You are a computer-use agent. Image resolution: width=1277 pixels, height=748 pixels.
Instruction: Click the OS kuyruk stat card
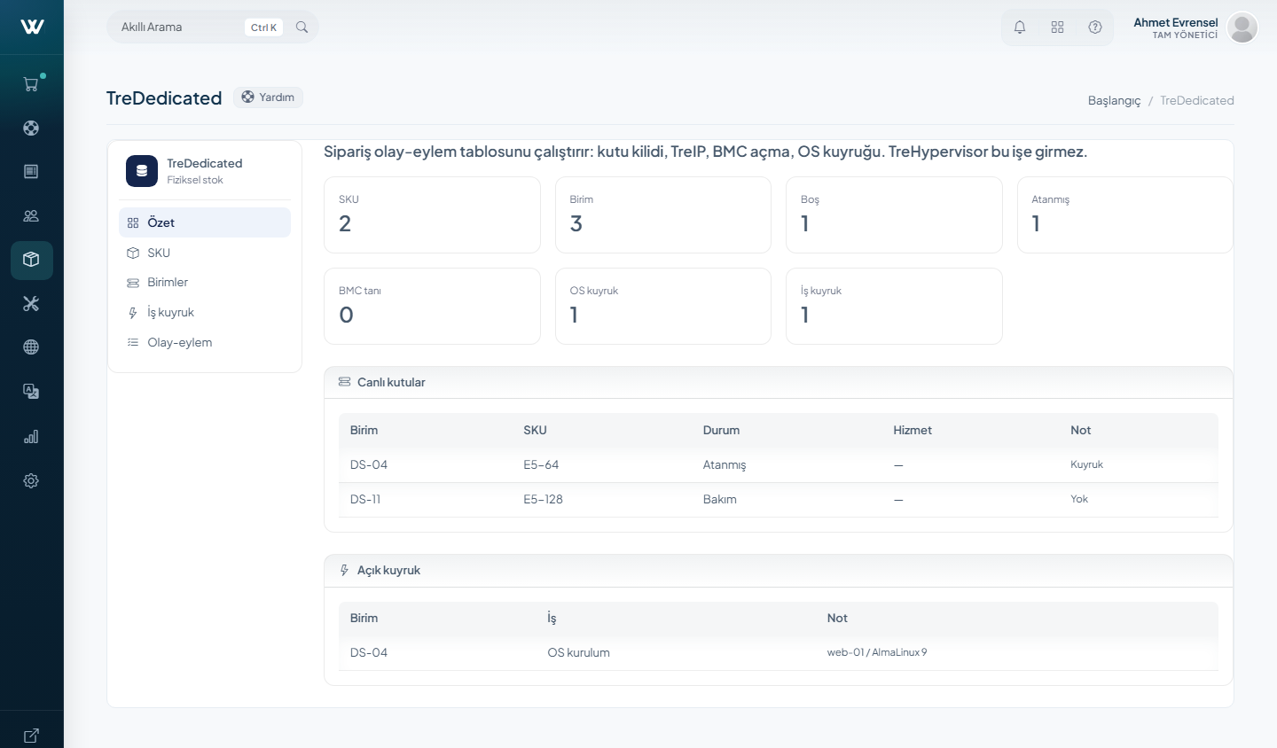(x=663, y=306)
